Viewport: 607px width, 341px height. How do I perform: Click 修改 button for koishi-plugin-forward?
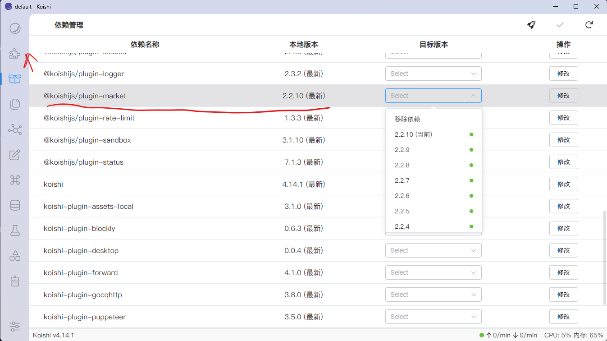(x=563, y=272)
